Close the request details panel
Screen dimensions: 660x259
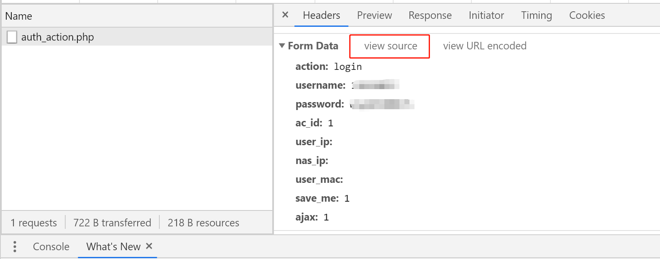[285, 15]
